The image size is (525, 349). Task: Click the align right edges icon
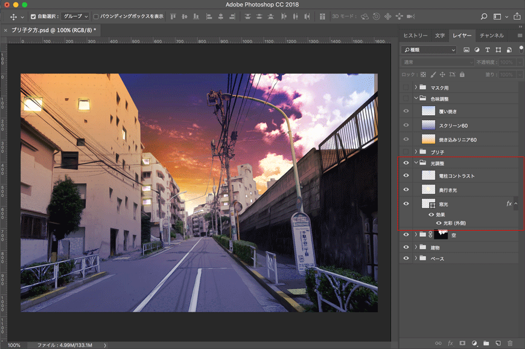pyautogui.click(x=232, y=16)
